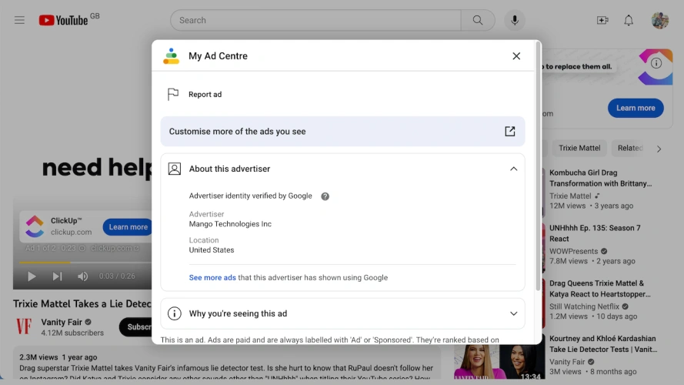This screenshot has height=385, width=684.
Task: Follow the See more ads link
Action: coord(212,277)
